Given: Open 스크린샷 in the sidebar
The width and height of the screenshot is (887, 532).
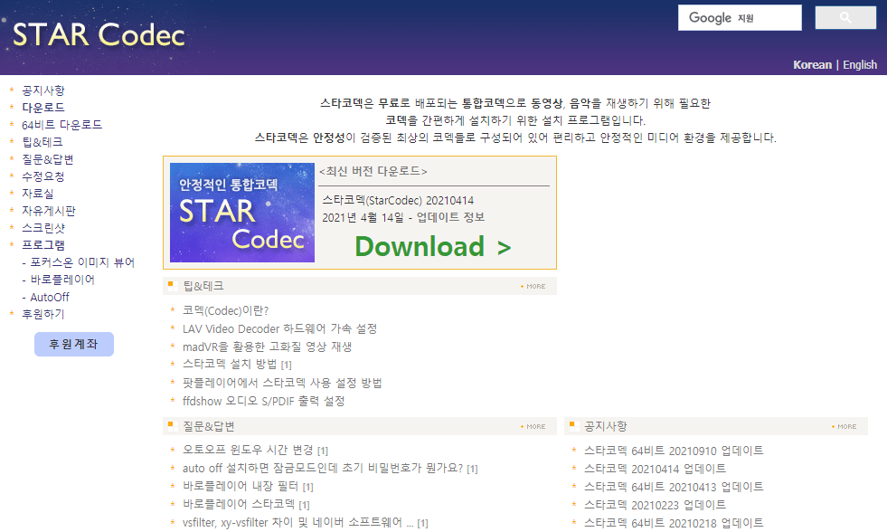Looking at the screenshot, I should [43, 228].
